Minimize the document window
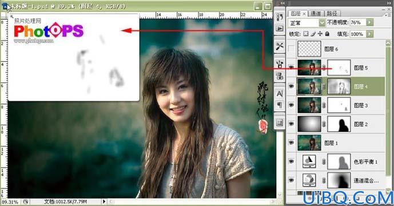Image resolution: width=394 pixels, height=206 pixels. pyautogui.click(x=258, y=6)
